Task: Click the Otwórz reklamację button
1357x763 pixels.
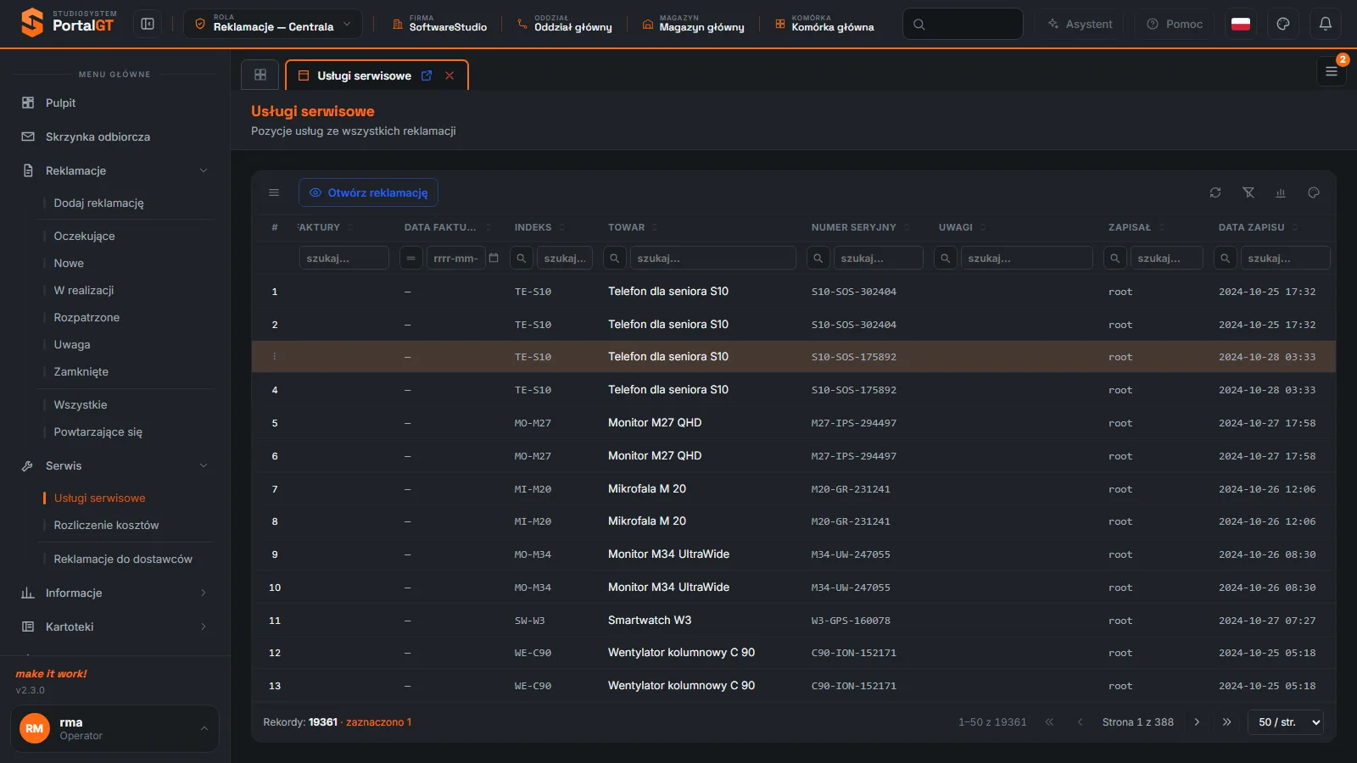Action: click(x=368, y=192)
